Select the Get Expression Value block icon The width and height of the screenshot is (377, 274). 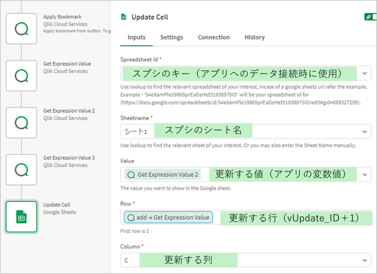click(x=21, y=76)
